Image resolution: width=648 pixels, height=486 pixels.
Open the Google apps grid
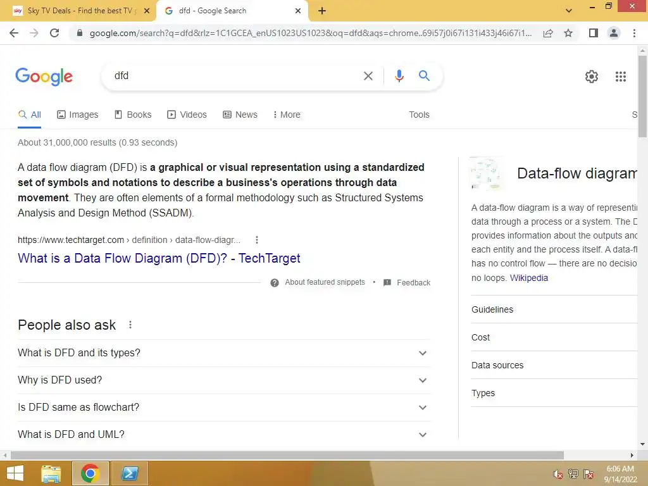coord(620,77)
